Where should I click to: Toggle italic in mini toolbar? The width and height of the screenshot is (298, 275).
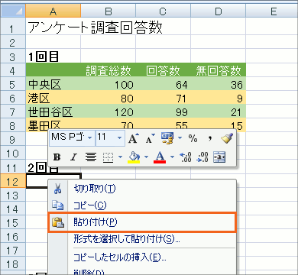tap(73, 157)
